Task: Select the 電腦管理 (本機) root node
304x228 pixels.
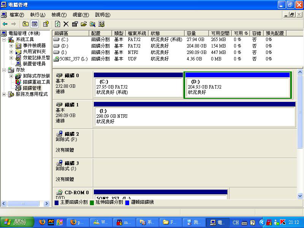Action: coord(24,33)
